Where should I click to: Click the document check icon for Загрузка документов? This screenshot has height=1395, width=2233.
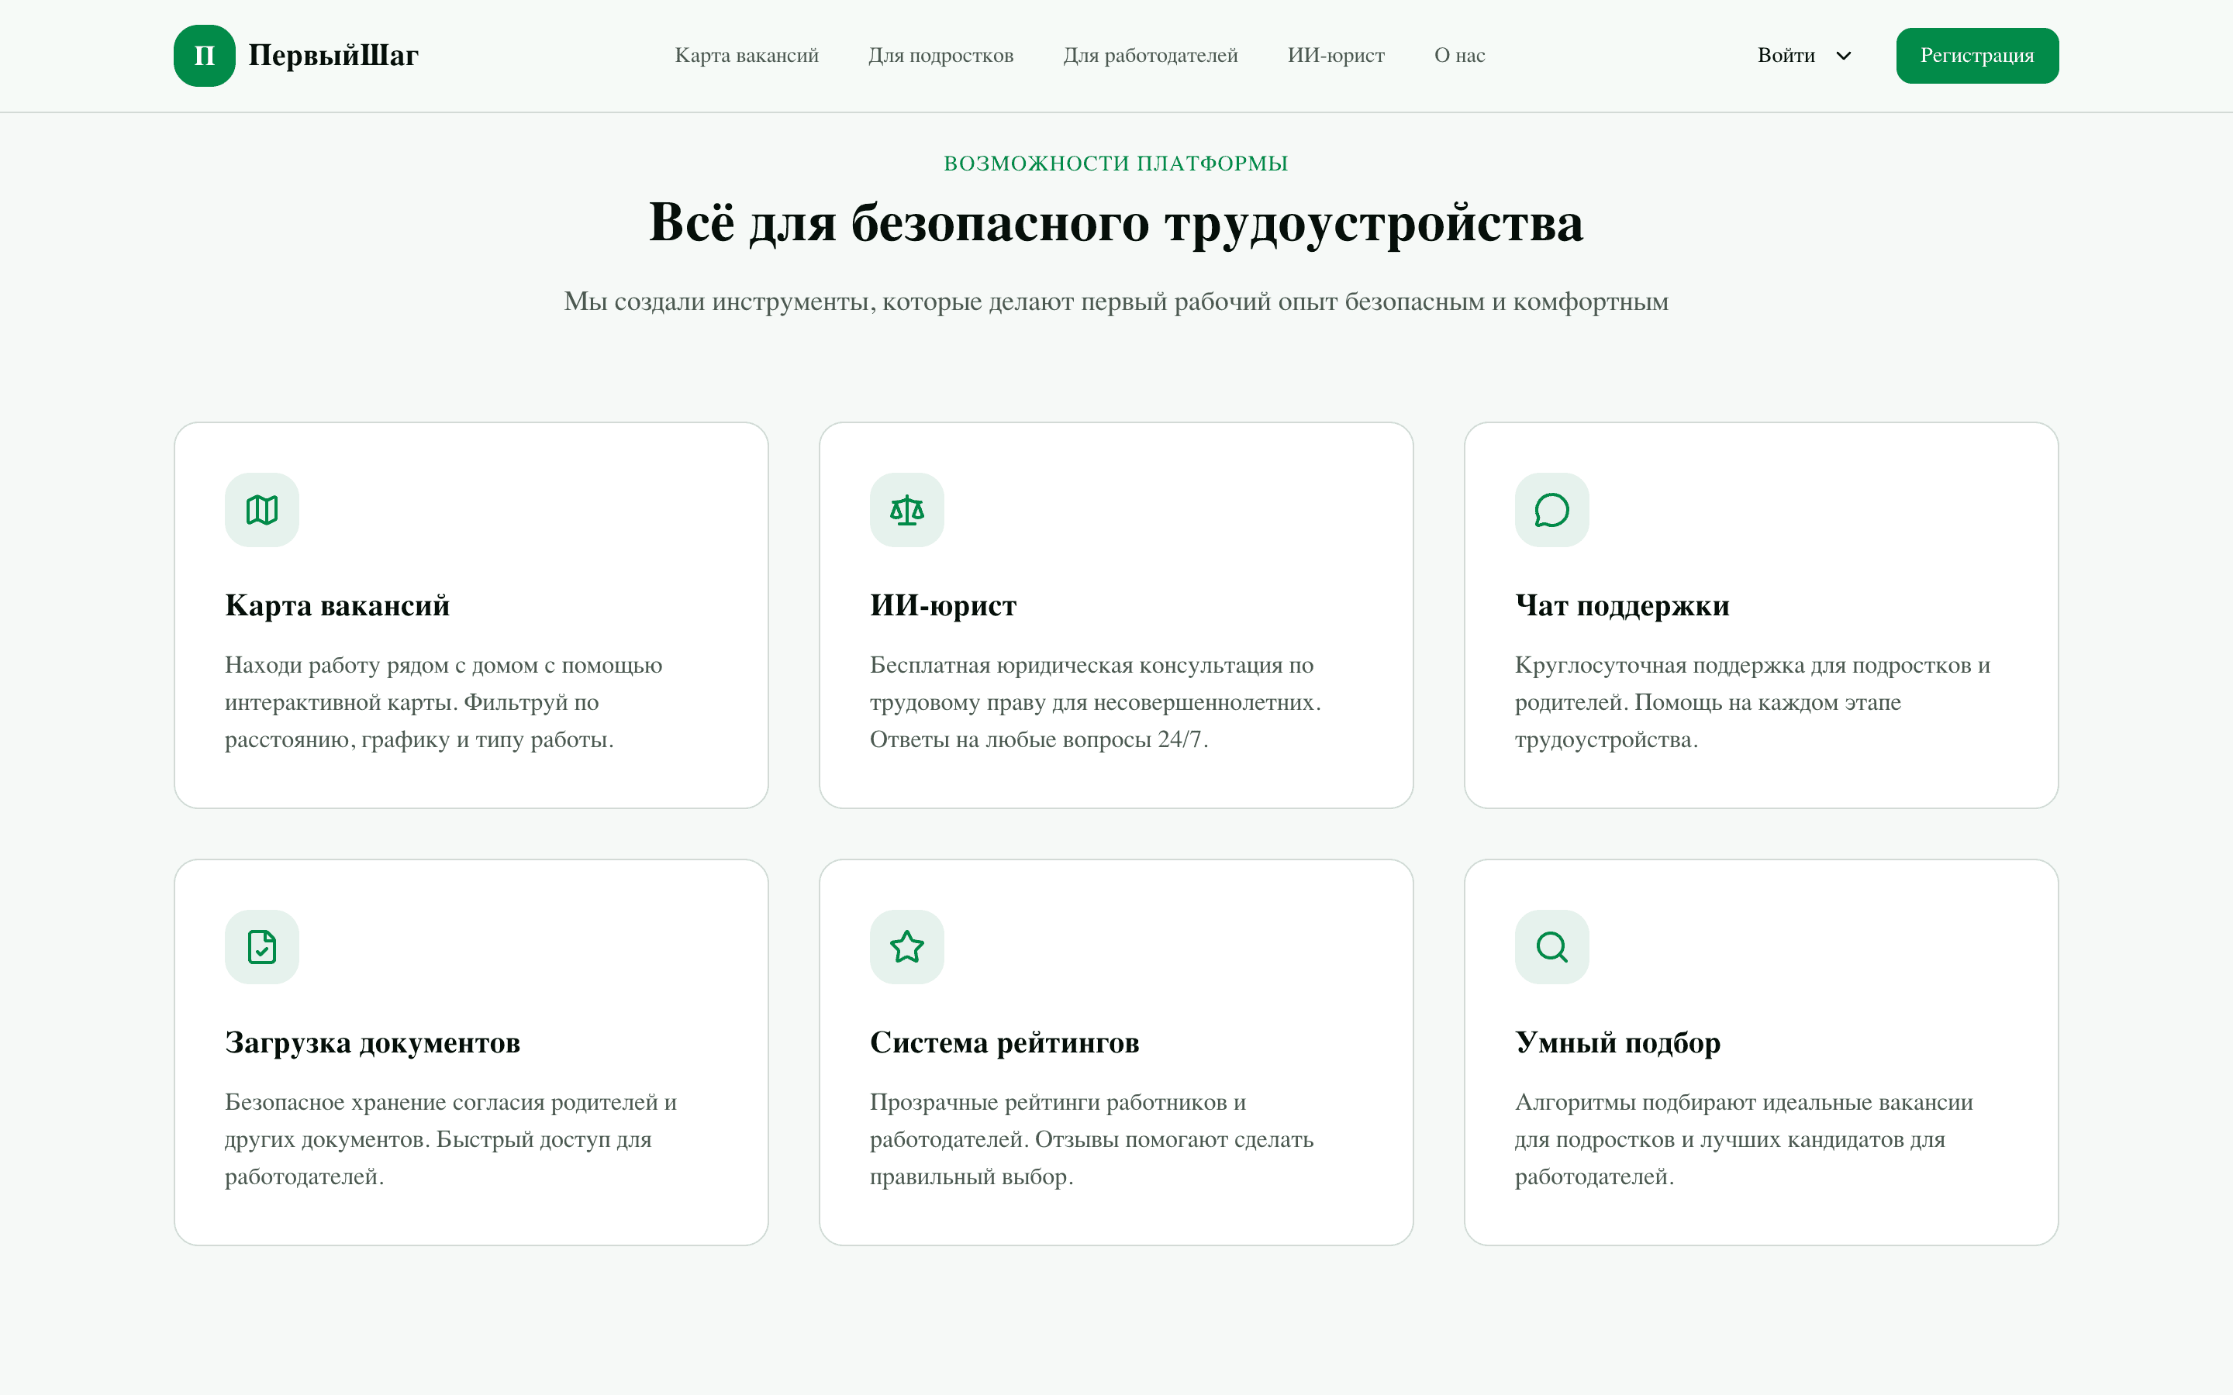(x=262, y=948)
